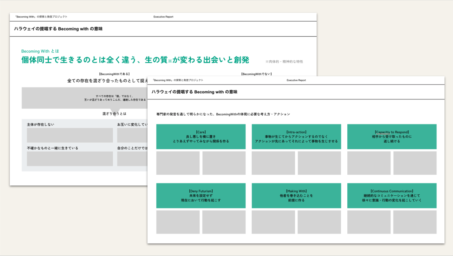Image resolution: width=453 pixels, height=256 pixels.
Task: Click the note '※肉体的・精神的な特性'
Action: click(284, 62)
